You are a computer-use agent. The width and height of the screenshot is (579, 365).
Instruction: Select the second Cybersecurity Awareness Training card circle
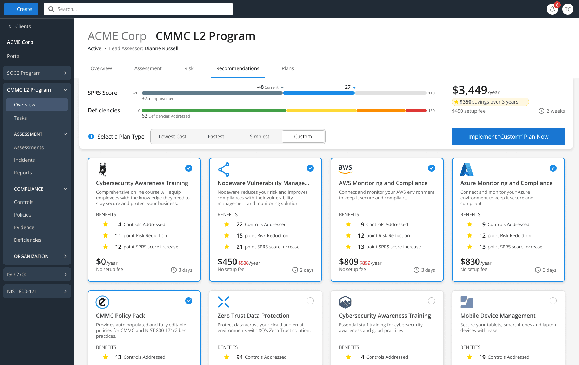pyautogui.click(x=432, y=301)
